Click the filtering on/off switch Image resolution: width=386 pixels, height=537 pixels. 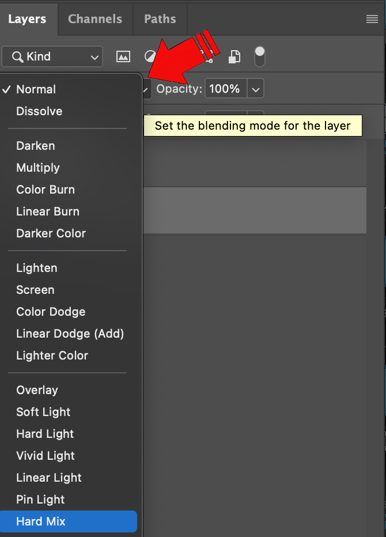pos(259,56)
